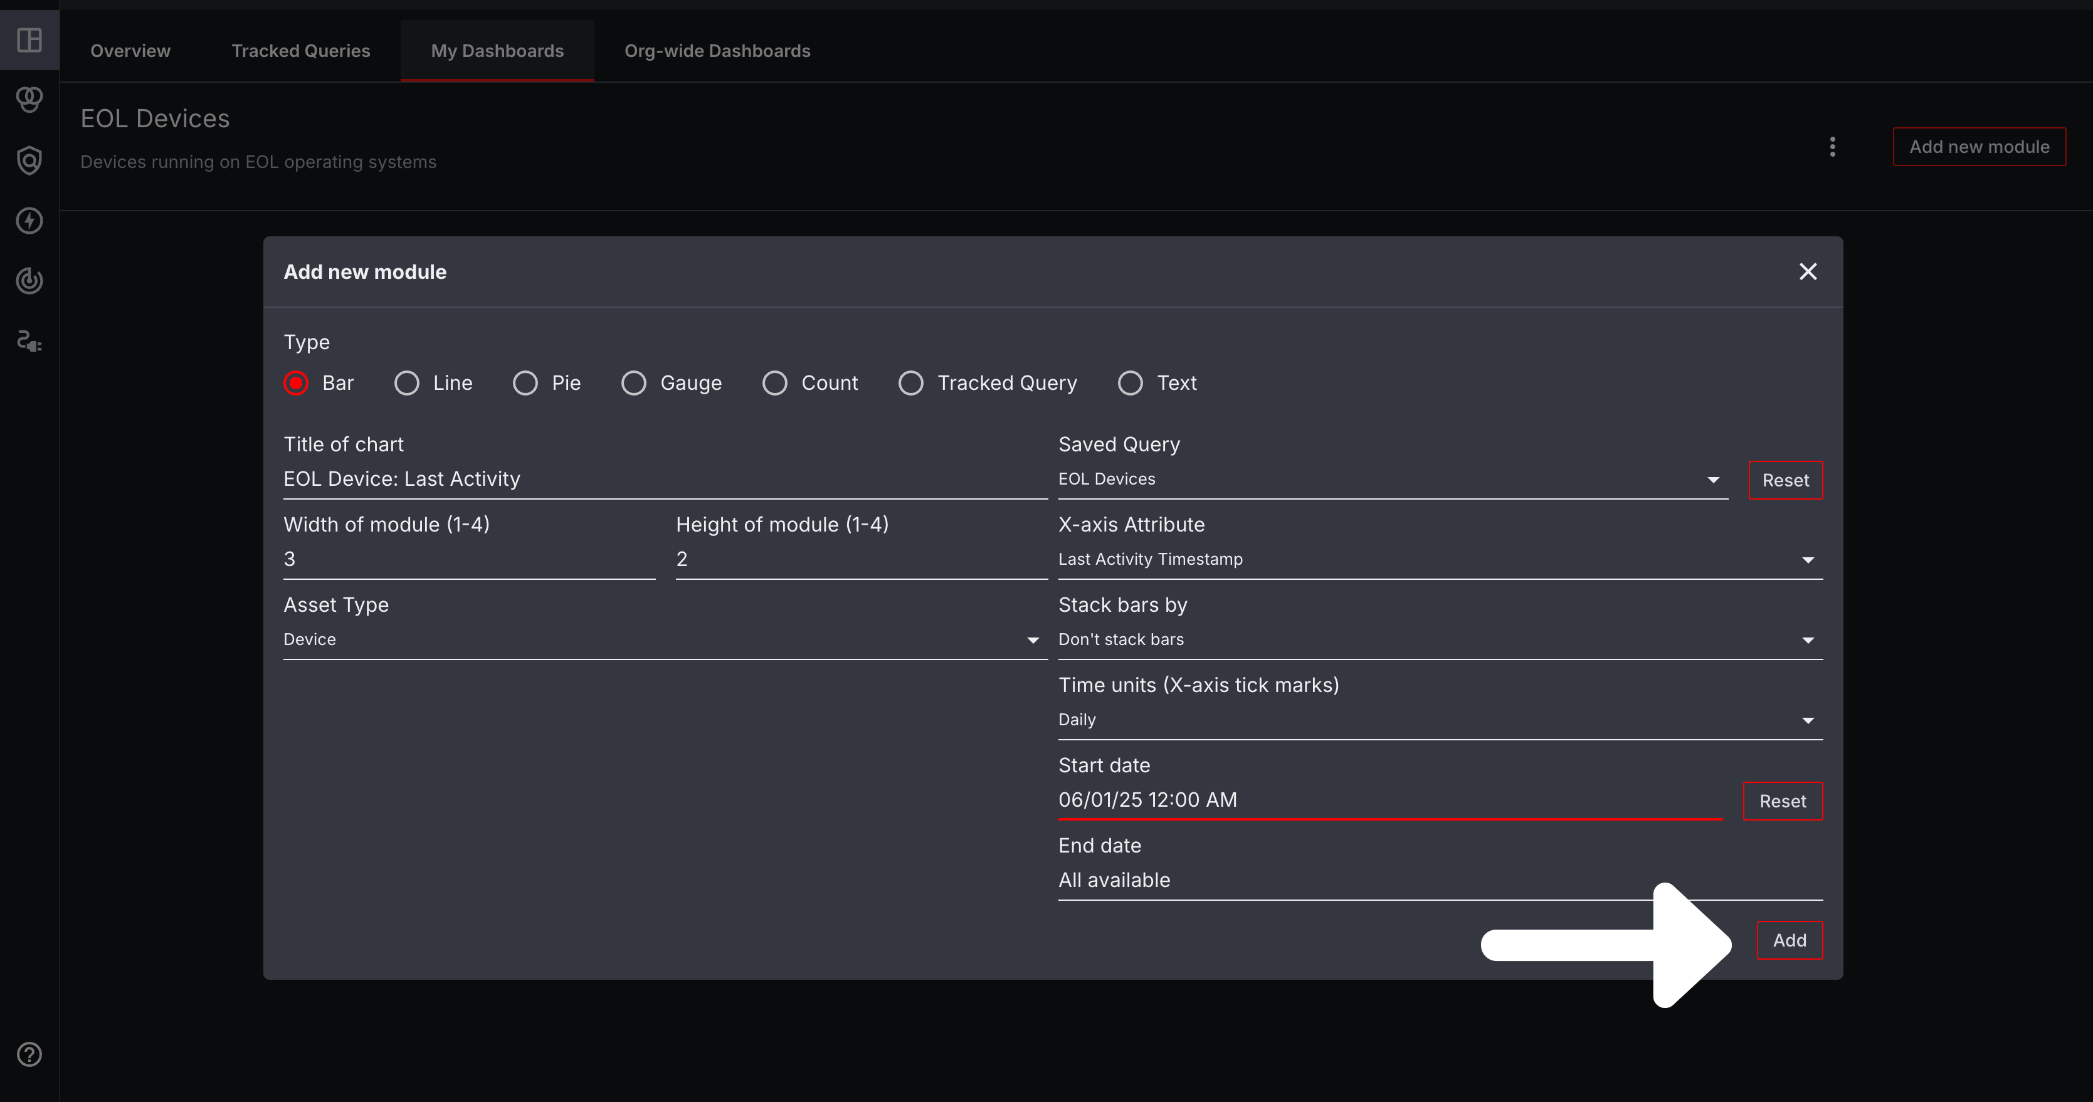This screenshot has height=1102, width=2093.
Task: Expand the X-axis Attribute dropdown
Action: (x=1440, y=560)
